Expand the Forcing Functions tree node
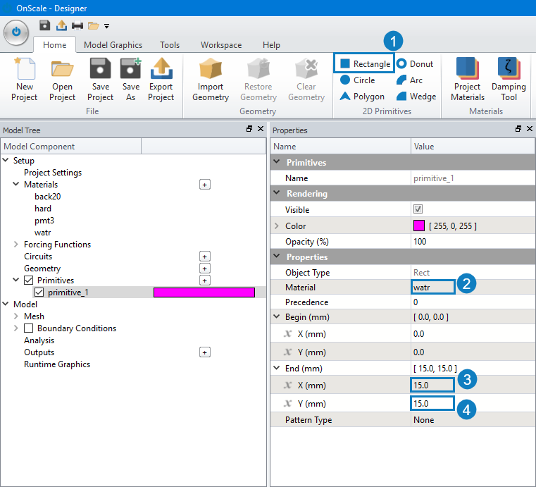This screenshot has width=536, height=487. [x=15, y=244]
